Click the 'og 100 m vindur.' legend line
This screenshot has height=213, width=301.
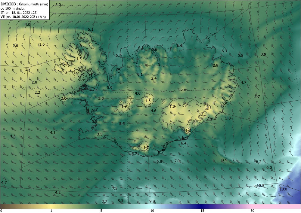click(13, 8)
